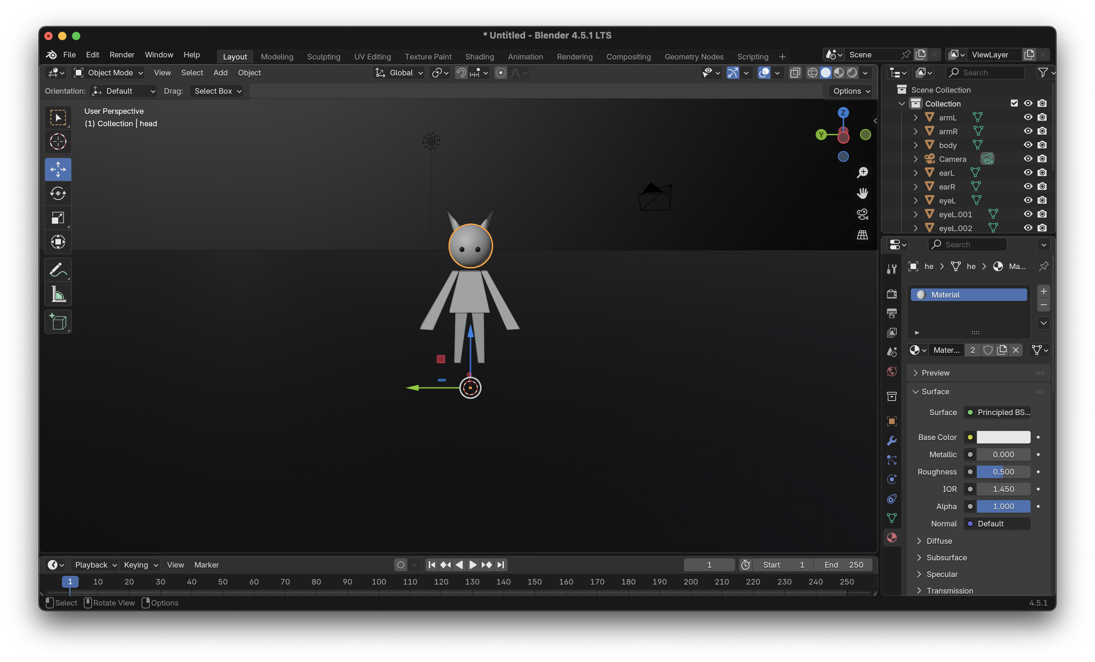
Task: Switch to the Sculpting workspace tab
Action: (324, 57)
